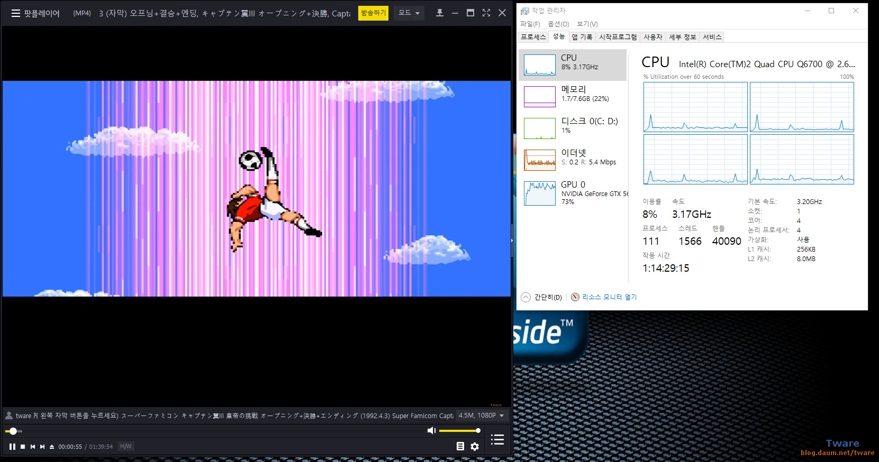Screen dimensions: 879x462
Task: Open 옵션(O) menu in Task Manager
Action: click(558, 24)
